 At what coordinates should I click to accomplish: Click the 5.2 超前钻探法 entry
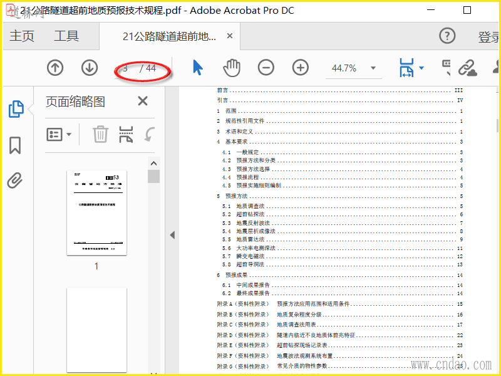[x=343, y=214]
